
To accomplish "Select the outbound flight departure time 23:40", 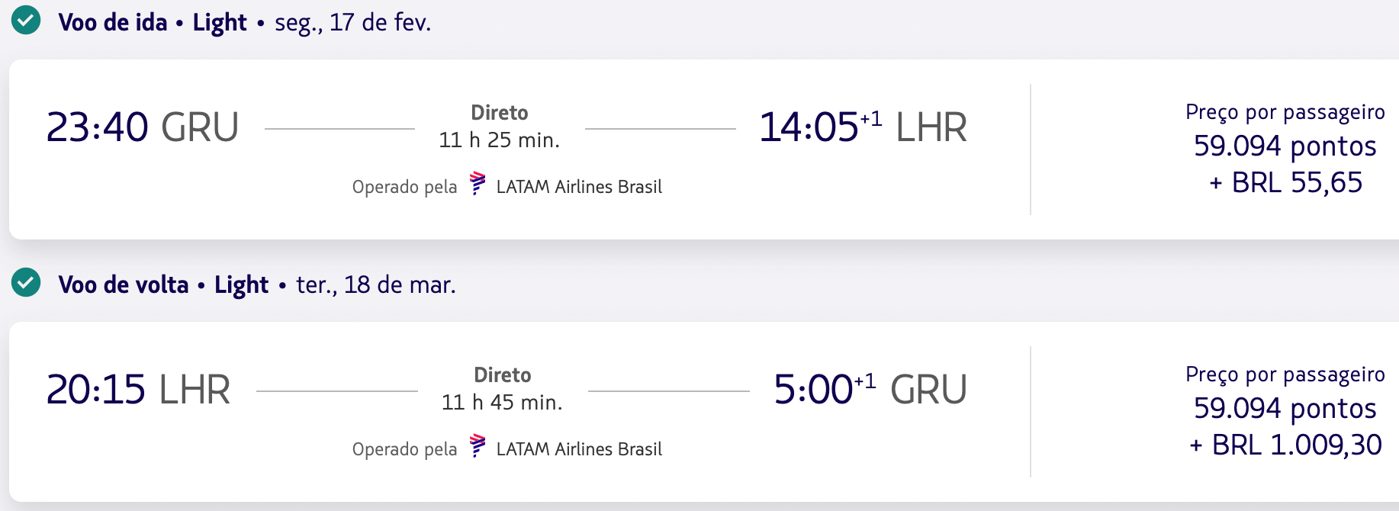I will [x=98, y=127].
